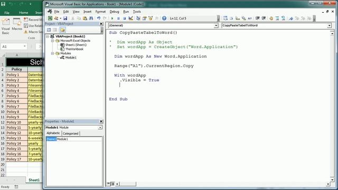Click the List Constants edit toolbar icon
The image size is (338, 190).
coord(231,18)
